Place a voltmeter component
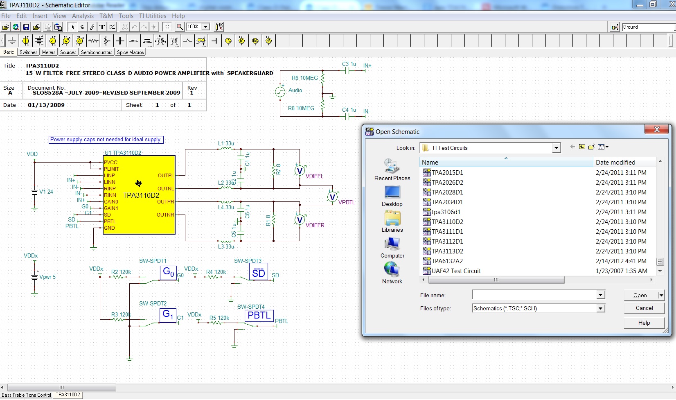676x400 pixels. [x=66, y=41]
